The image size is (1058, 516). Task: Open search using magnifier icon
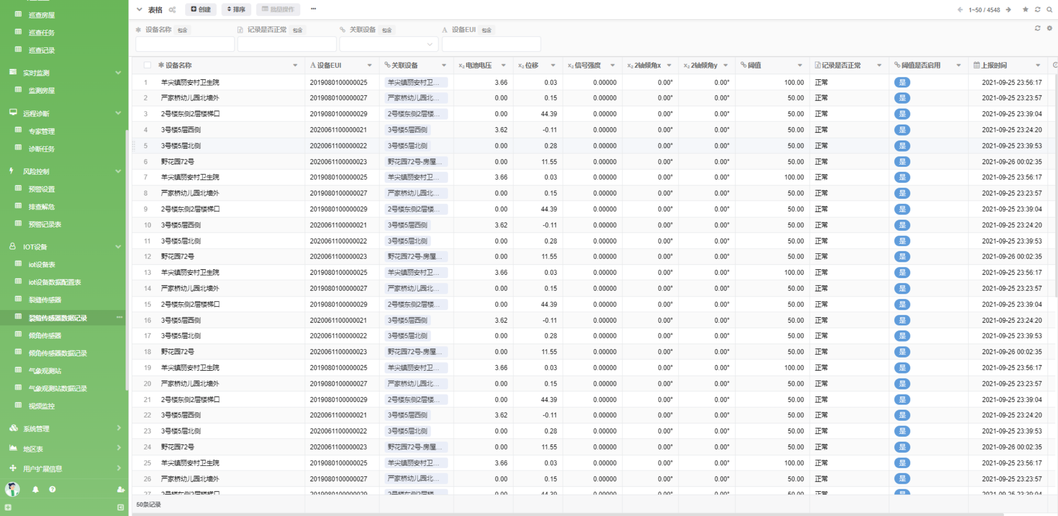pos(1049,10)
